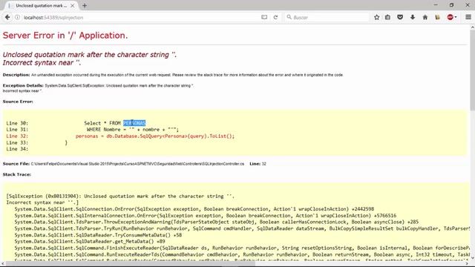Screen dimensions: 475x267
Task: Minimize the browser window
Action: [436, 5]
